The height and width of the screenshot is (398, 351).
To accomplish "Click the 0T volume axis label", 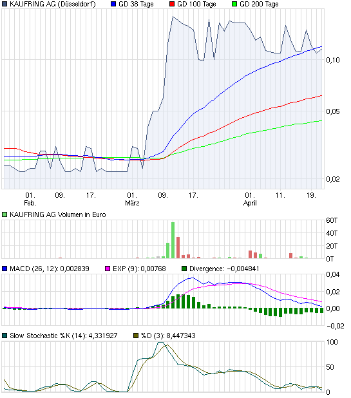I will pos(330,259).
